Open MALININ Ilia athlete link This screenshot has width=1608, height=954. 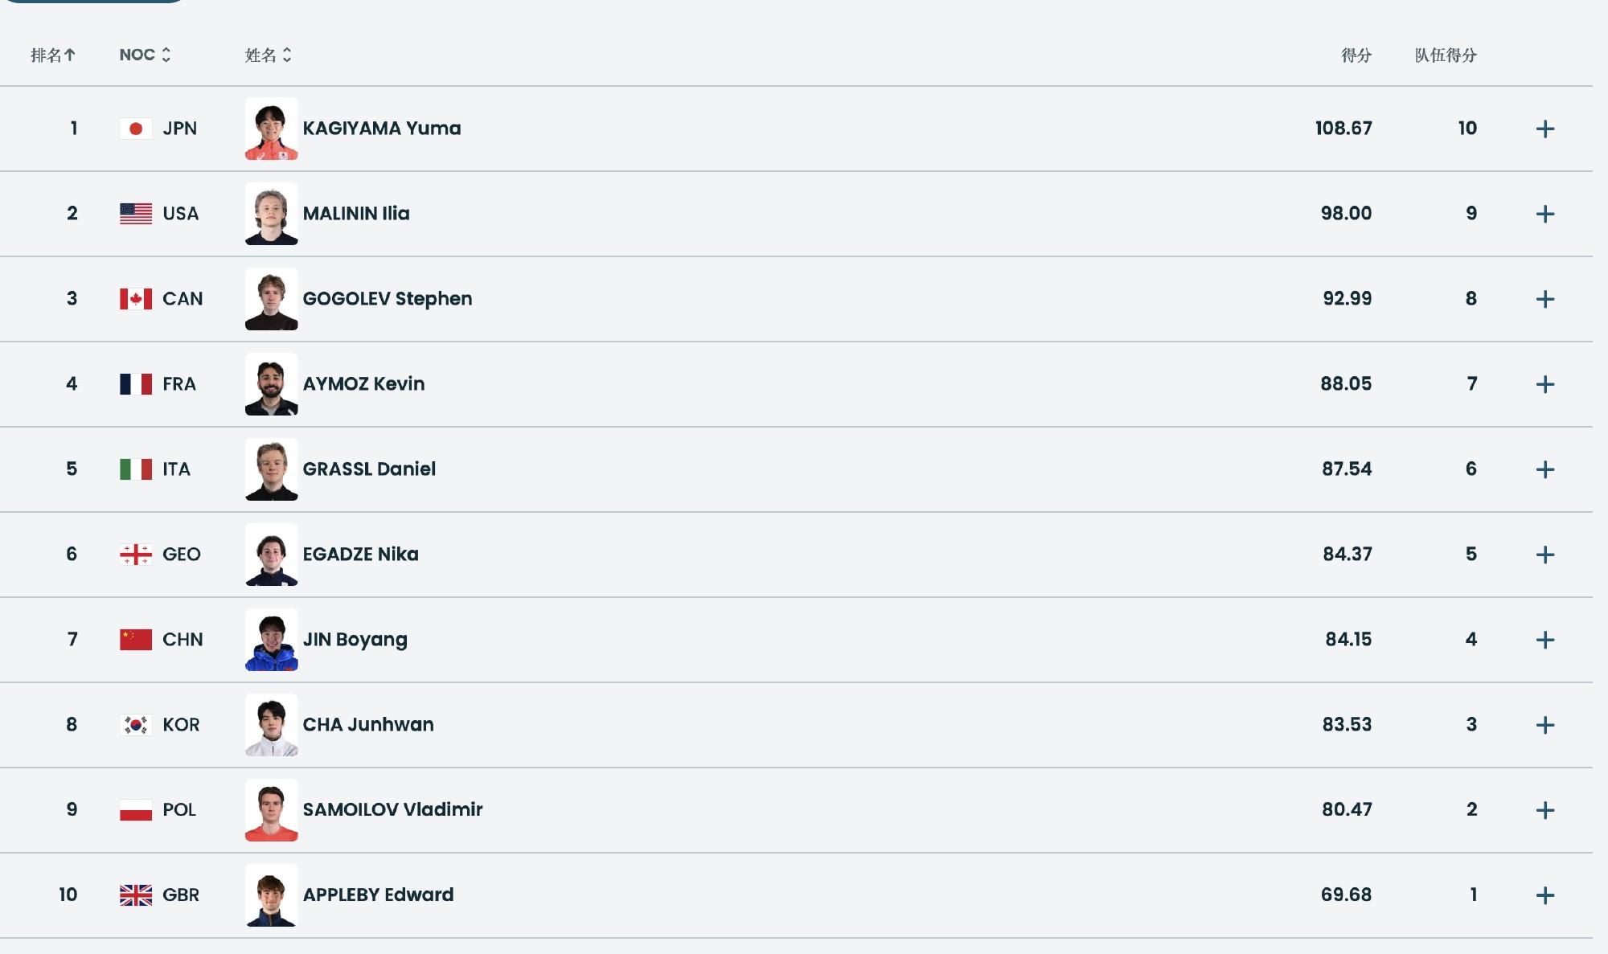[355, 214]
